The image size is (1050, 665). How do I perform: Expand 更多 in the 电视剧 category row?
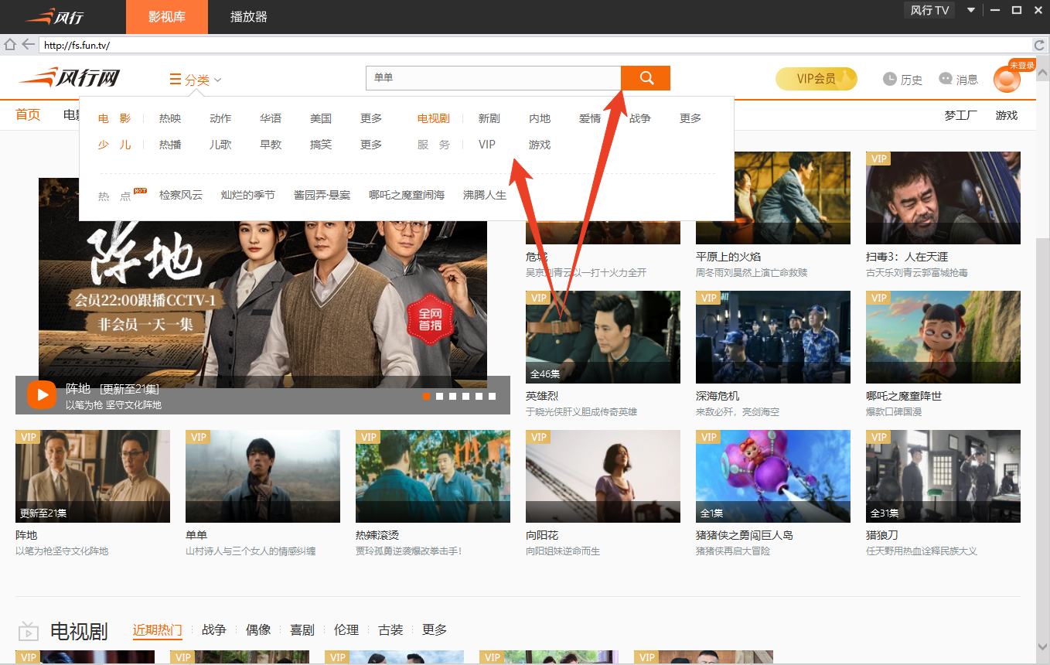coord(690,118)
